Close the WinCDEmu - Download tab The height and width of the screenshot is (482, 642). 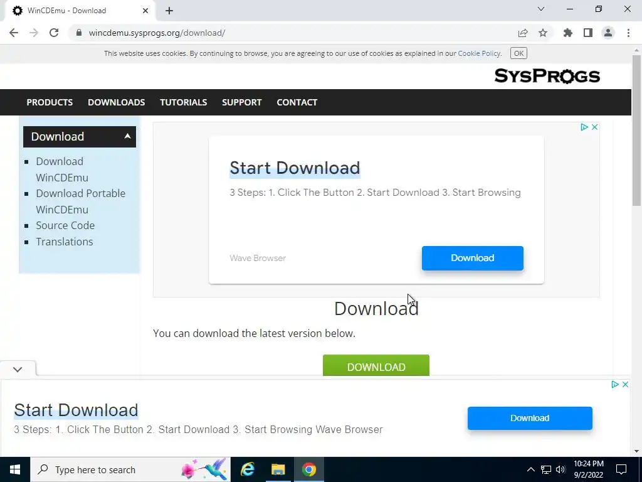[x=145, y=11]
